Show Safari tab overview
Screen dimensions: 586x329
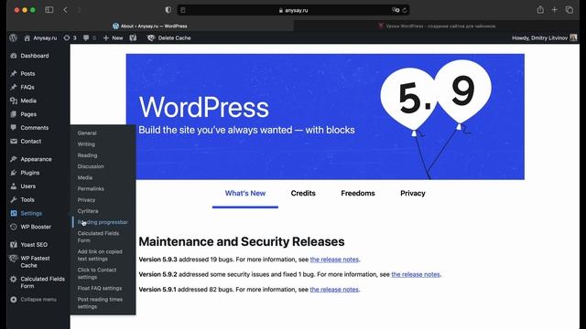[570, 10]
